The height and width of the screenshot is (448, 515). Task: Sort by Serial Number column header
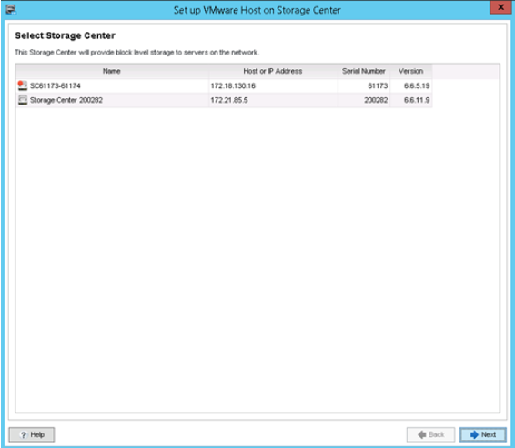[364, 71]
